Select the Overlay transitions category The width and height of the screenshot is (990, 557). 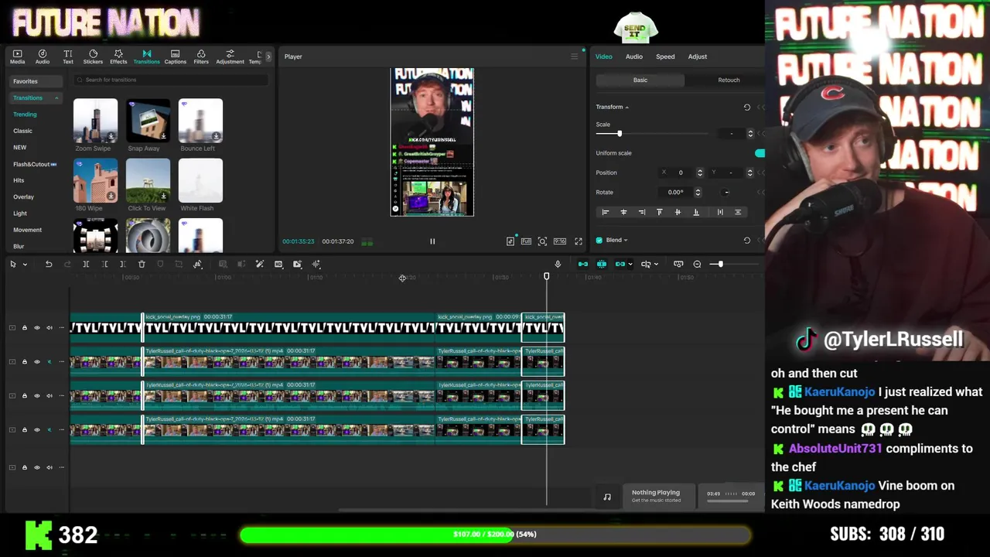coord(23,196)
